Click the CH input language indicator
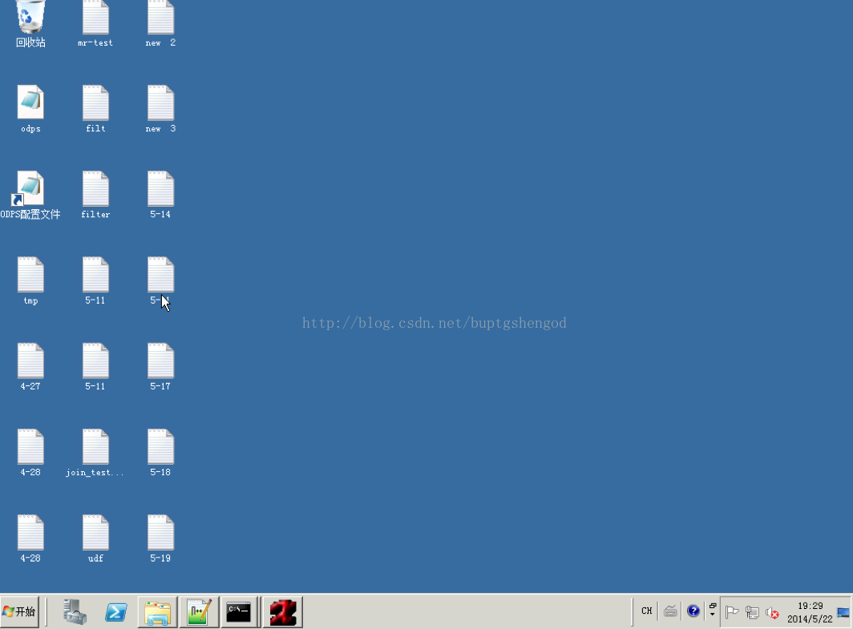 [646, 611]
